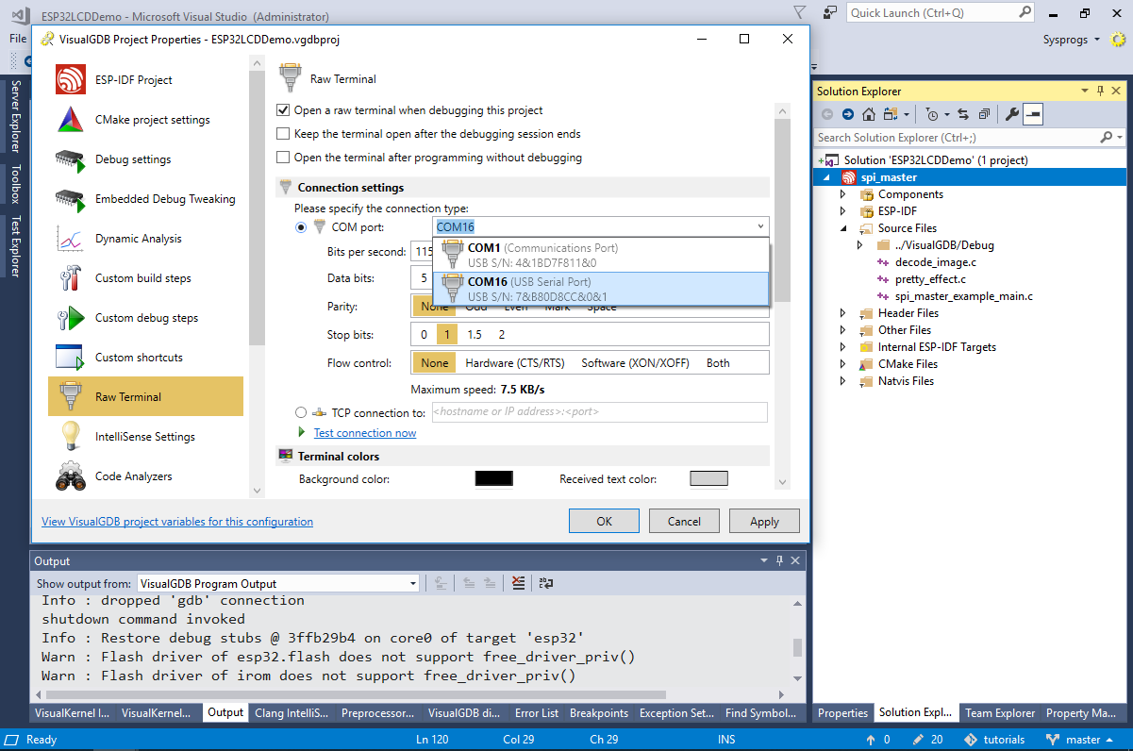Open Code Analyzers page
The image size is (1133, 751).
pos(145,476)
